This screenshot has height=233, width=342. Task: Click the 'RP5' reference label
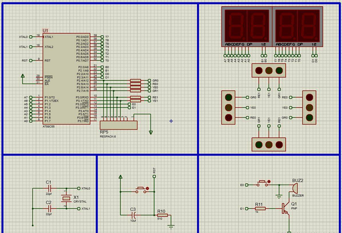click(x=104, y=132)
